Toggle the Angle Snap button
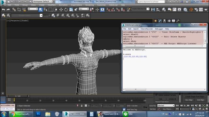 tap(113, 9)
